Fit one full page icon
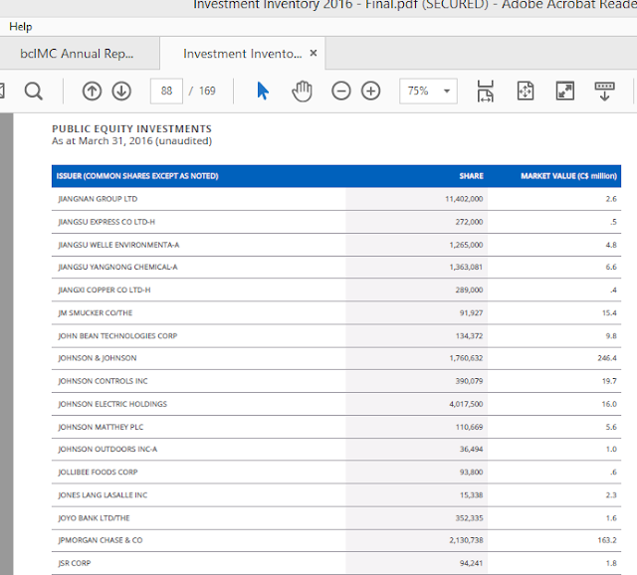 point(526,91)
